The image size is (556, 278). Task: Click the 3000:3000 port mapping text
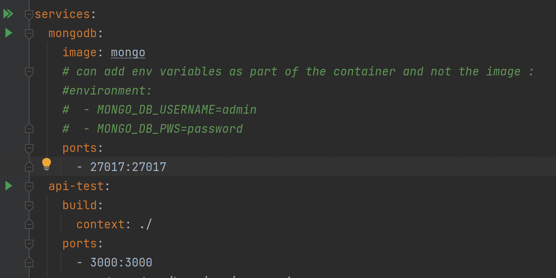coord(121,262)
